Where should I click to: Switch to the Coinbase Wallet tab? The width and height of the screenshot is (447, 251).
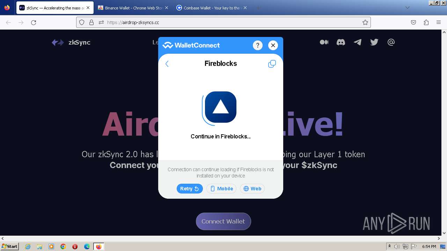coord(212,8)
